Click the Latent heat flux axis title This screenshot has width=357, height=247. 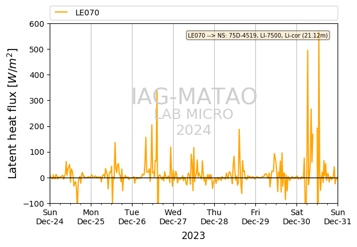(x=13, y=113)
